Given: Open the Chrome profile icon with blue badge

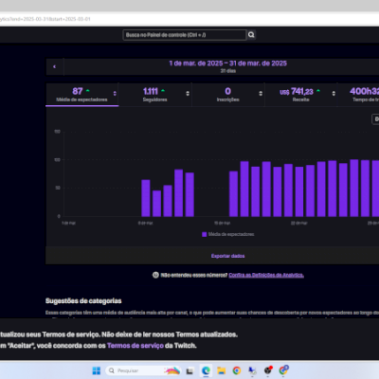Looking at the screenshot, I should [x=283, y=370].
